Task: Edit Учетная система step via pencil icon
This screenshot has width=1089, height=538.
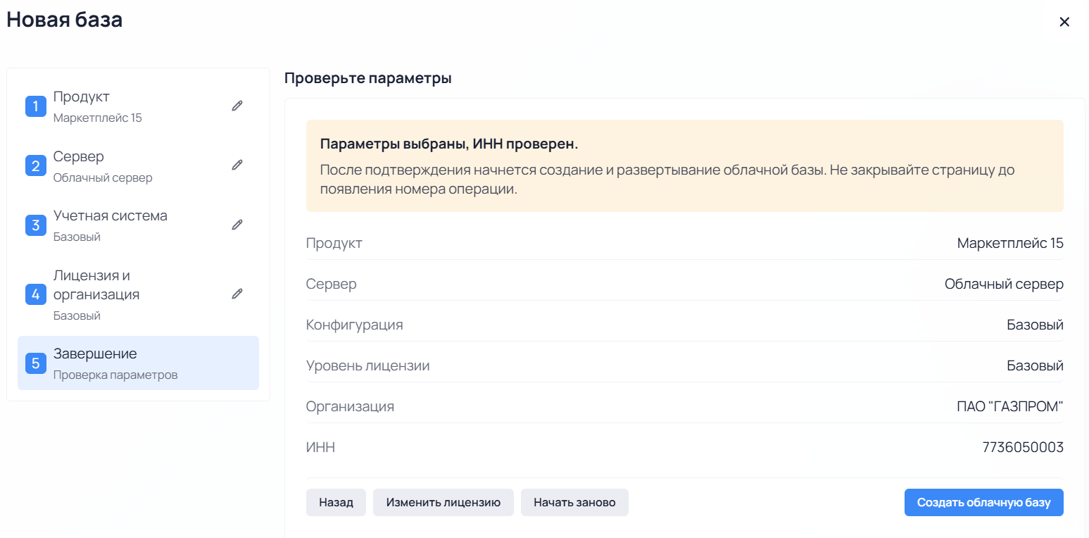Action: tap(237, 225)
